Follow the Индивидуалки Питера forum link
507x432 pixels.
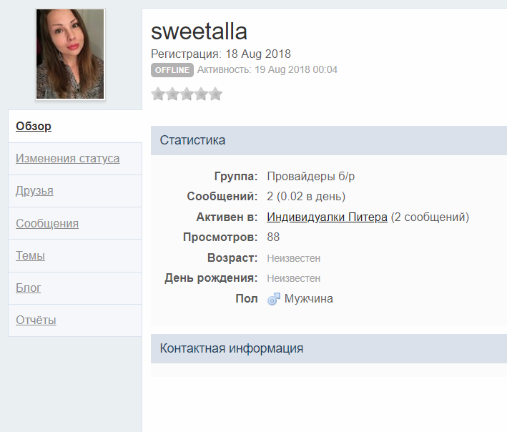click(x=327, y=217)
